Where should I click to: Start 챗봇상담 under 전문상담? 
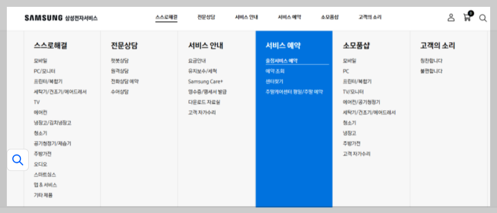[x=120, y=61]
